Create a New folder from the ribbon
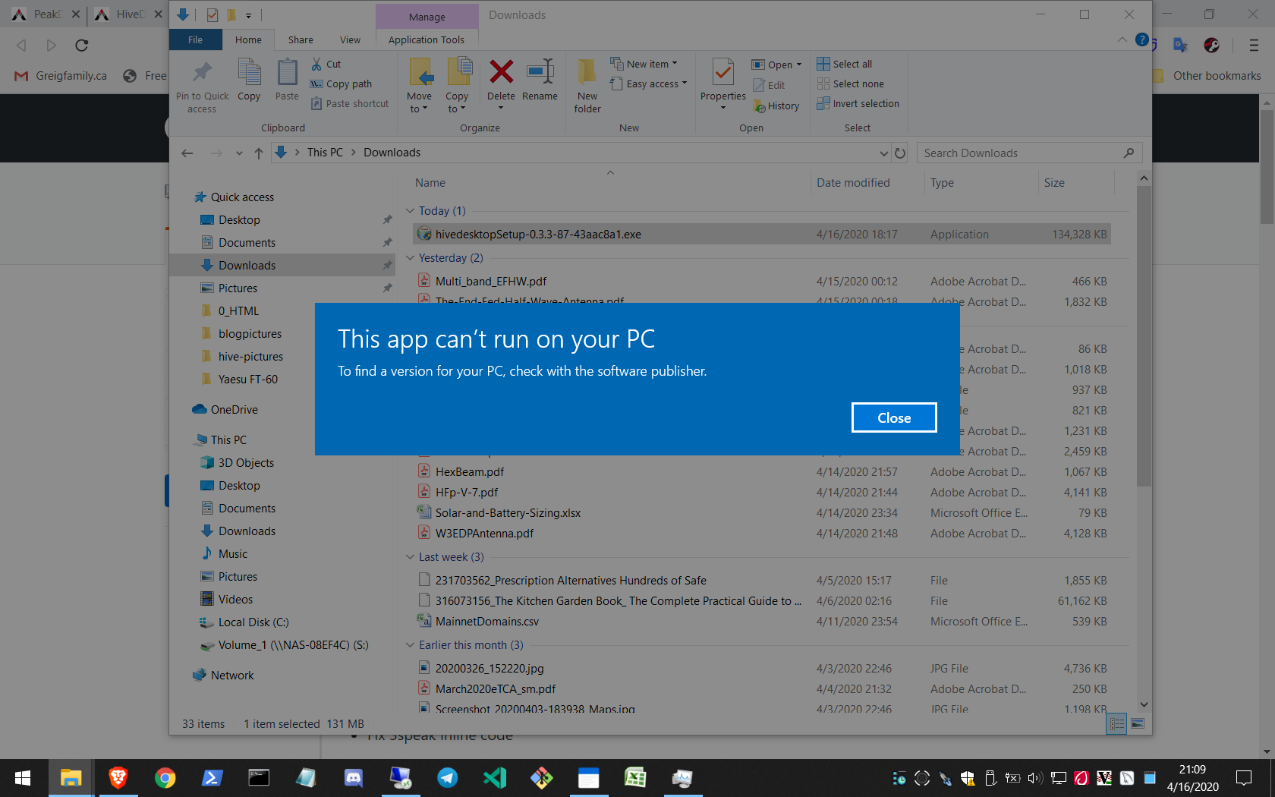This screenshot has width=1275, height=797. 587,85
